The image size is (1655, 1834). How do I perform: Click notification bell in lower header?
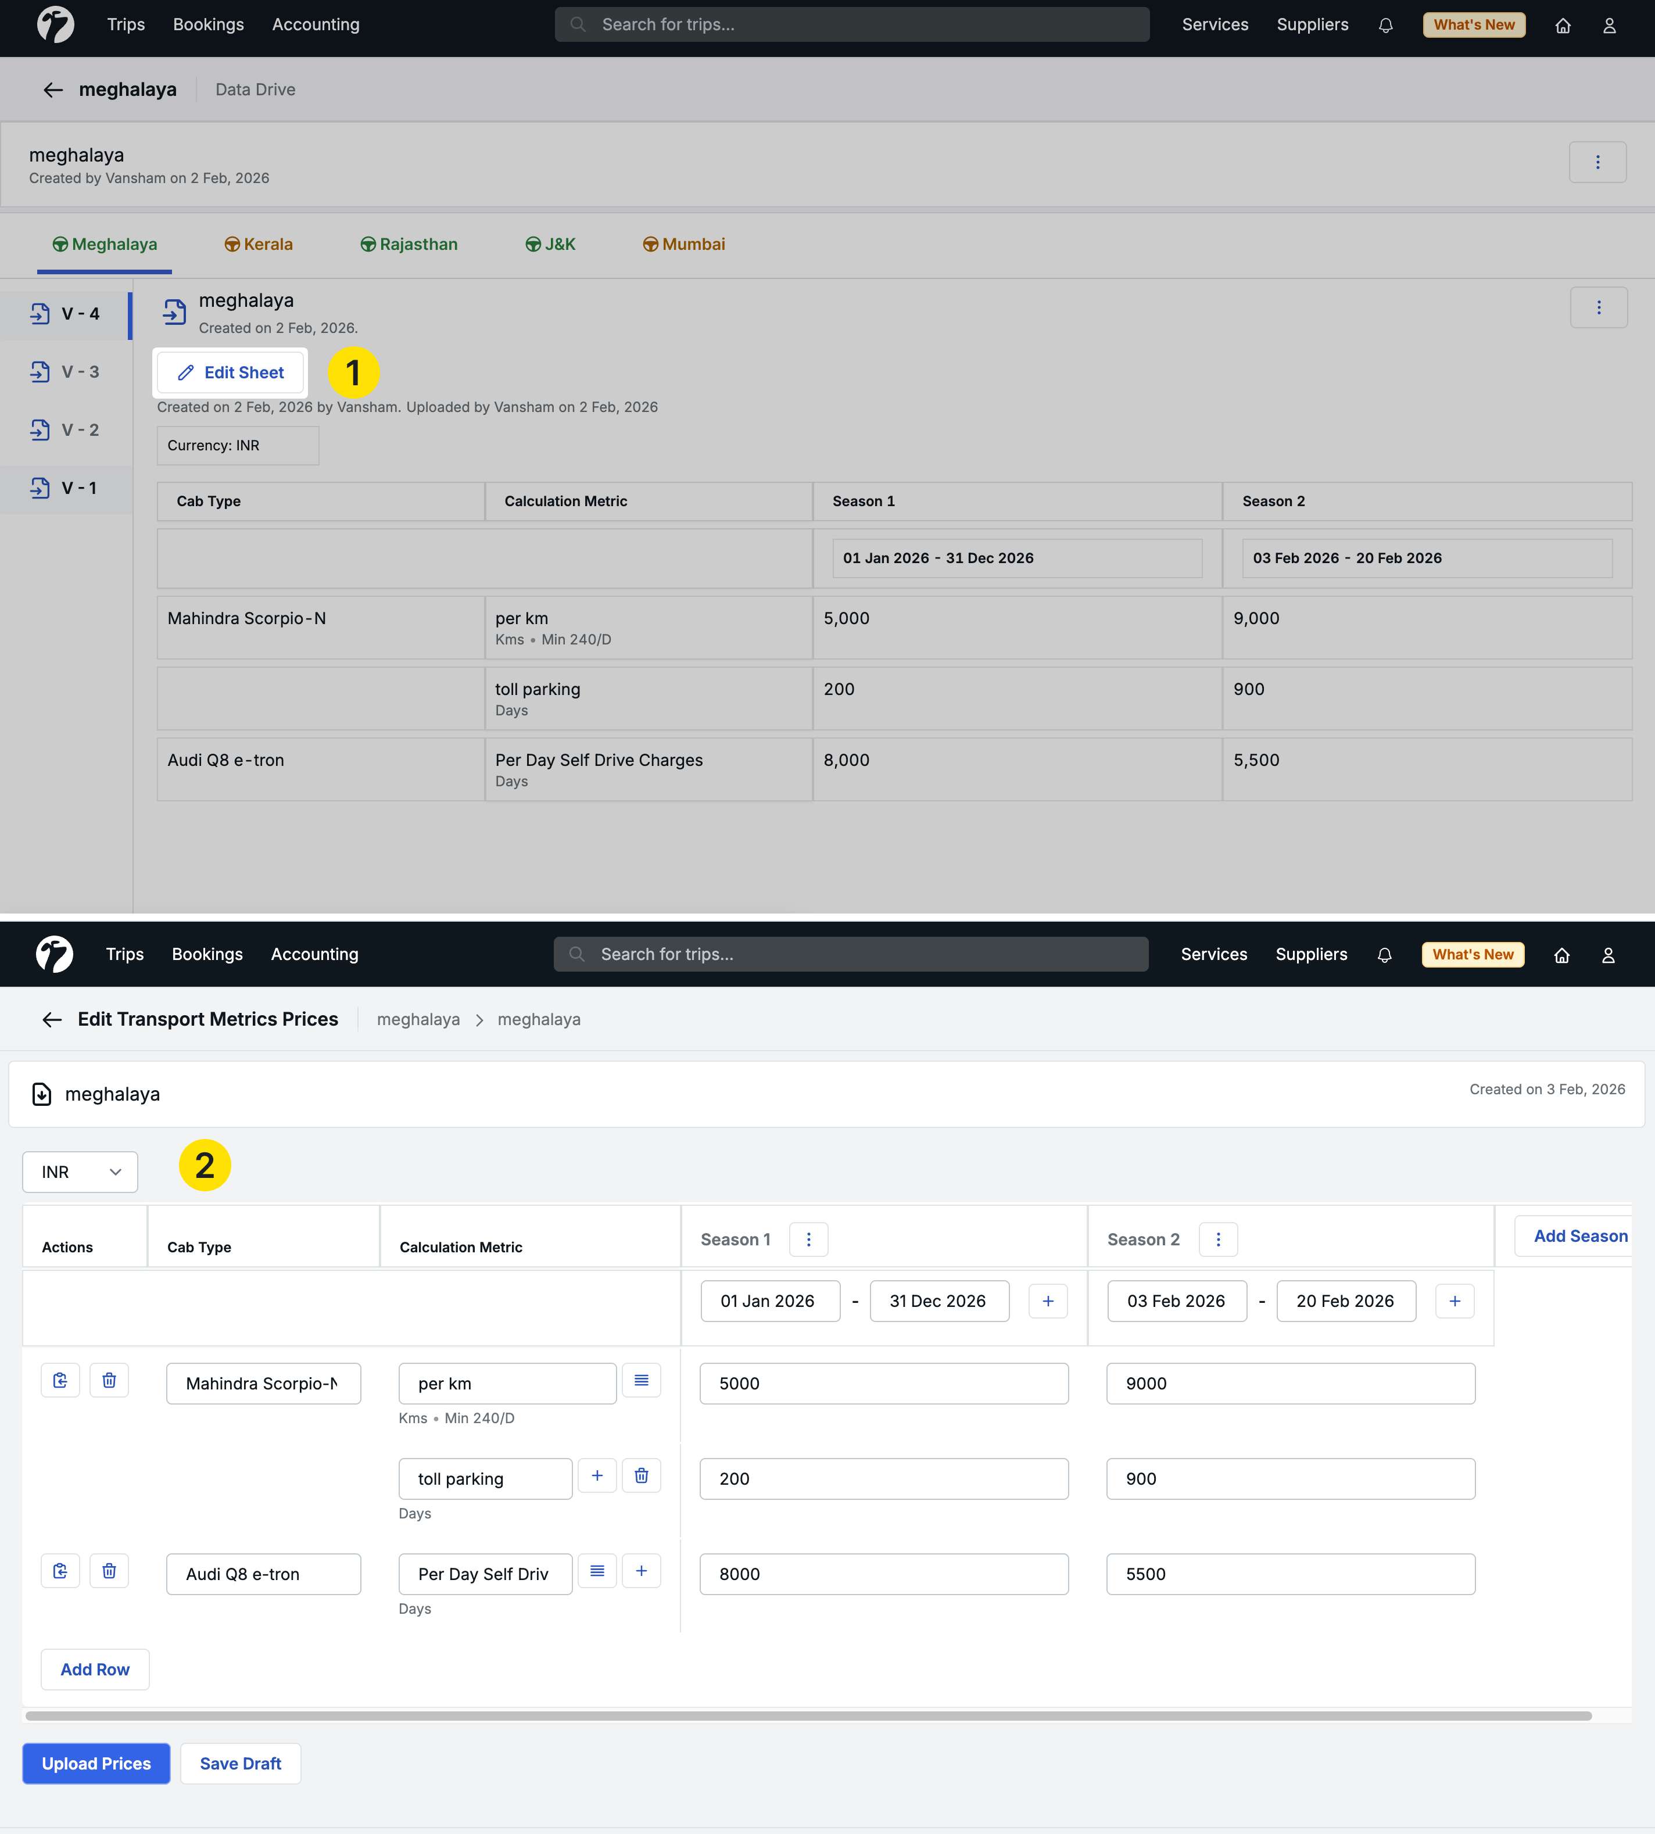coord(1384,955)
